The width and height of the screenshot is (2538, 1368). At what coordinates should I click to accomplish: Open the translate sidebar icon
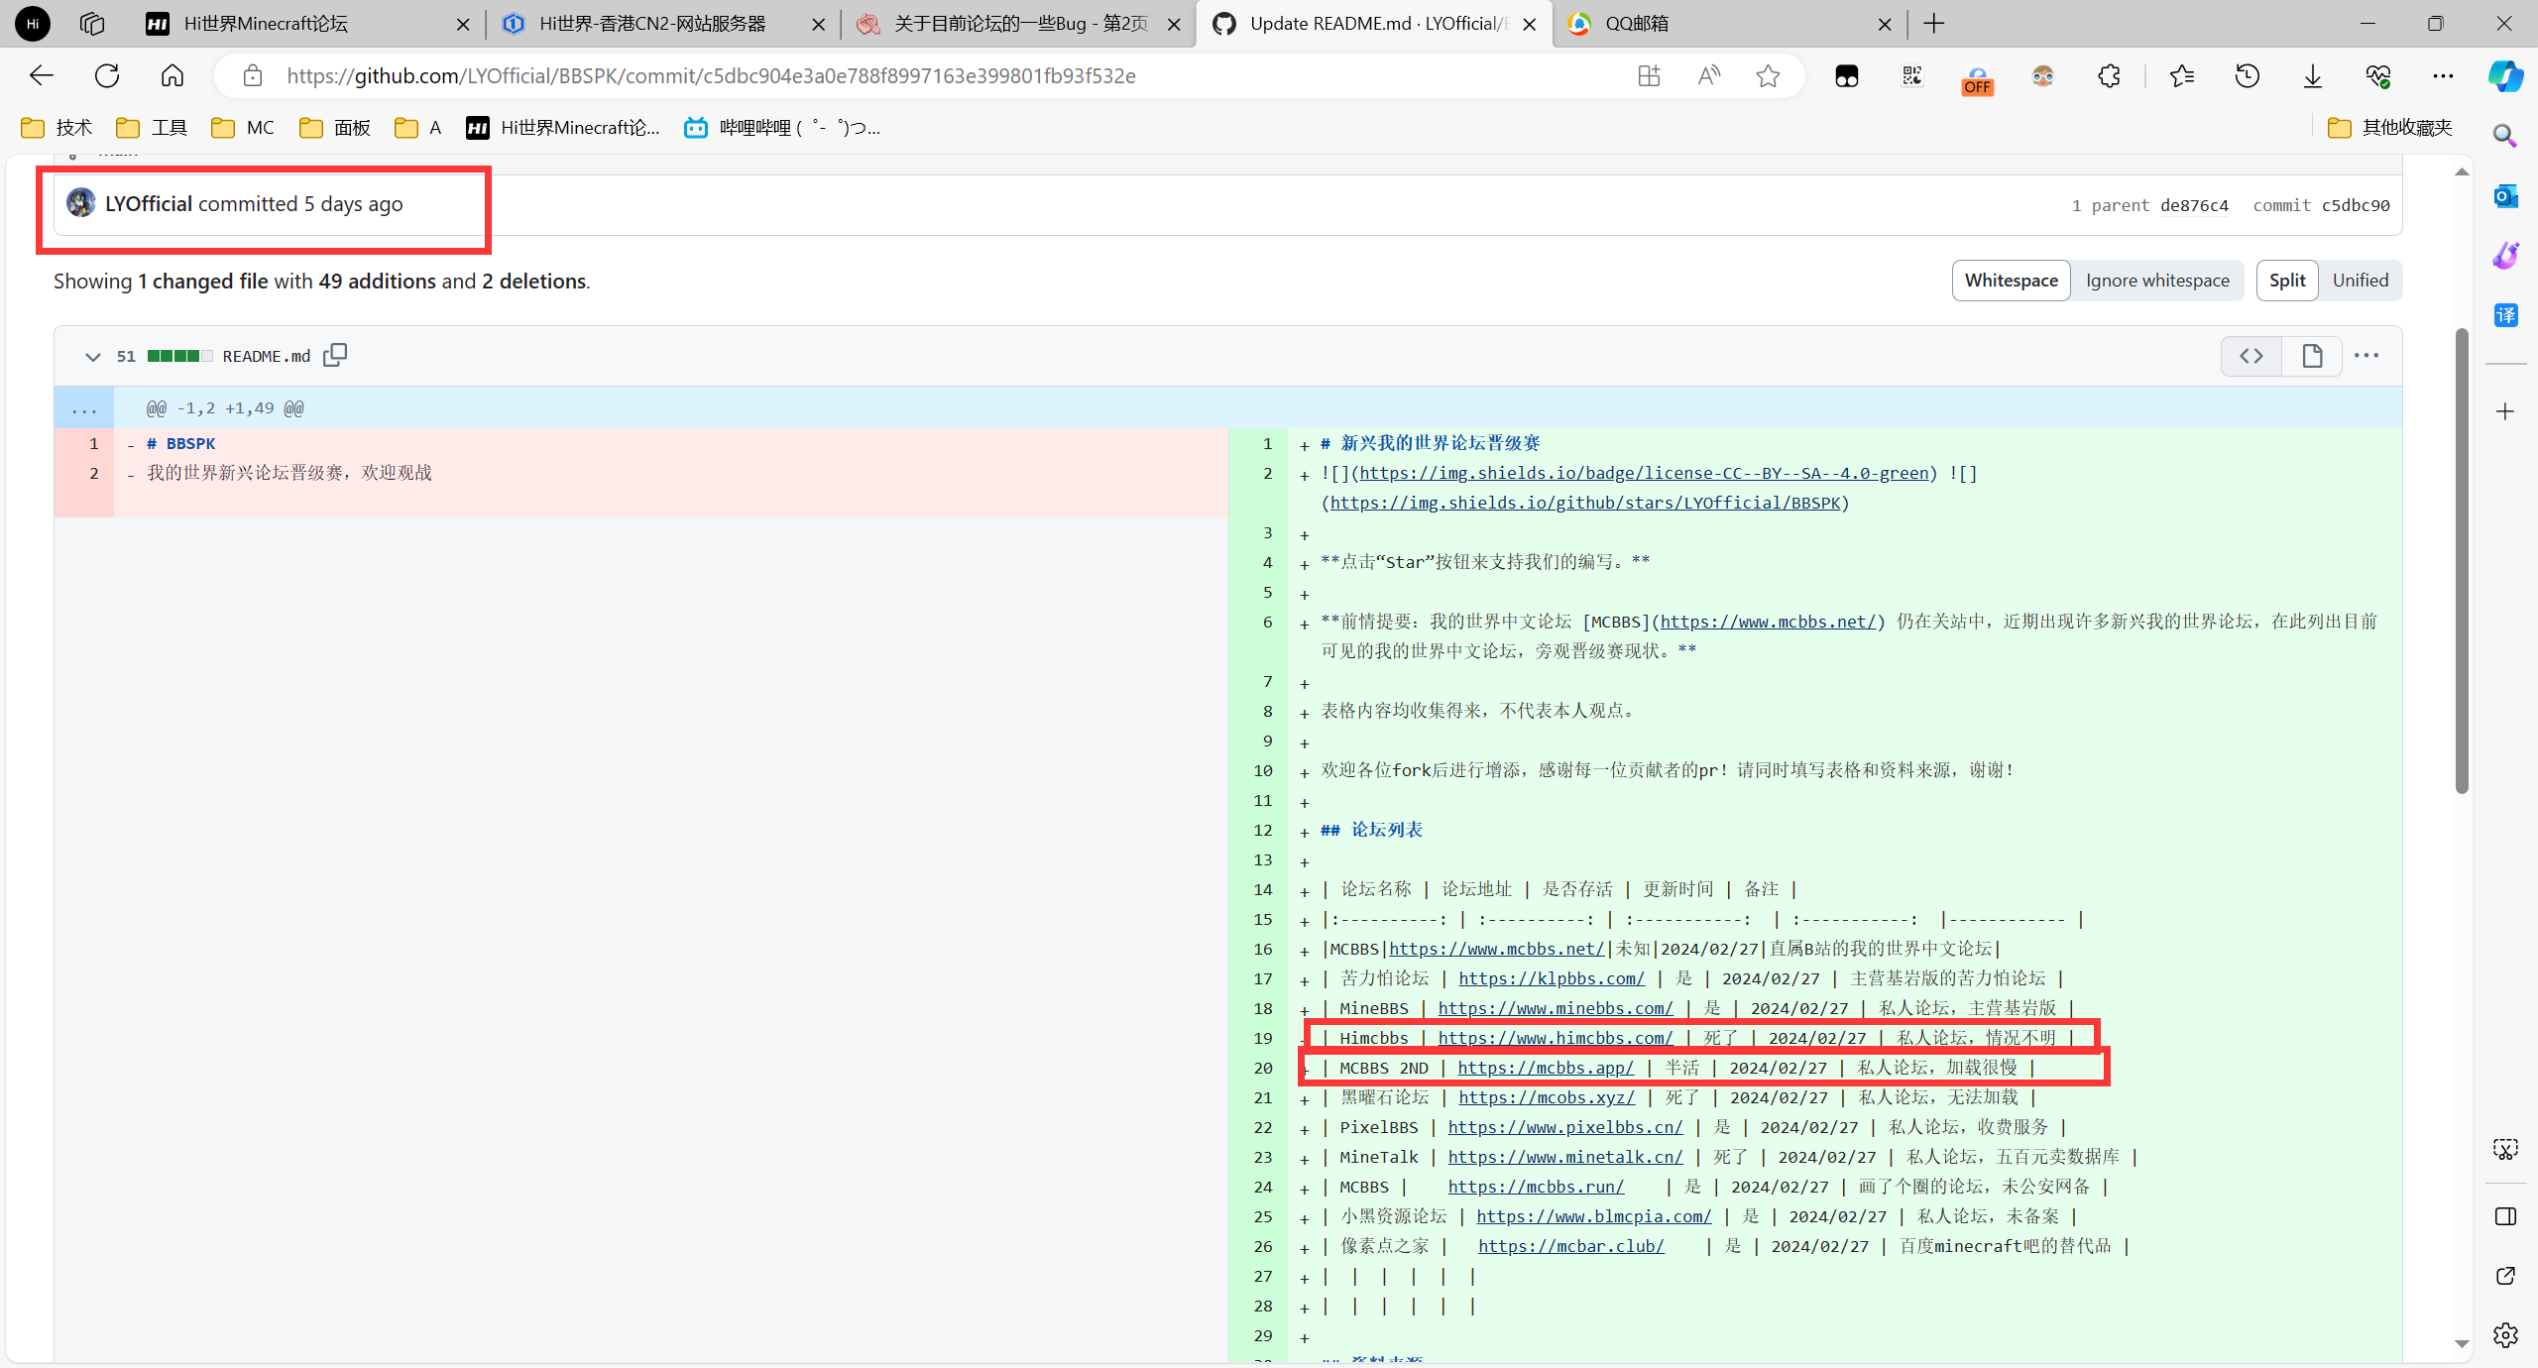pyautogui.click(x=2505, y=315)
